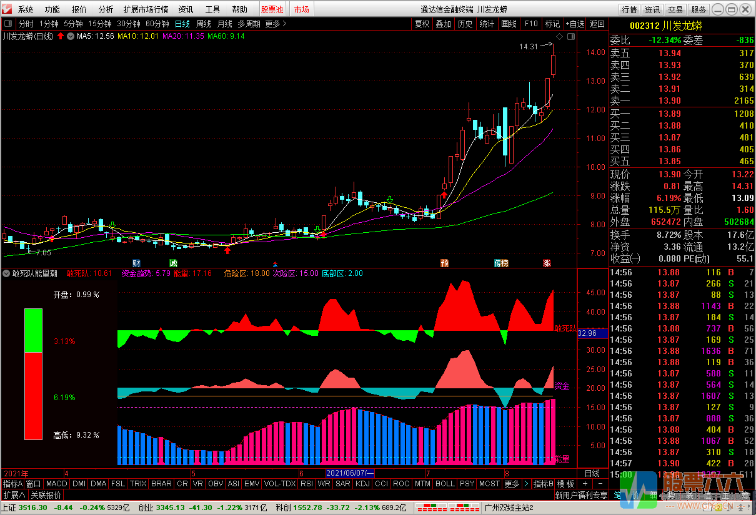The height and width of the screenshot is (515, 756).
Task: Open the 工具 menu
Action: pos(213,9)
